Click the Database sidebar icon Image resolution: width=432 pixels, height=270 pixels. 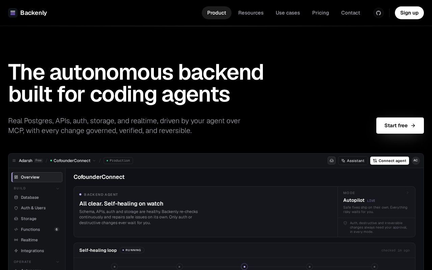16,197
